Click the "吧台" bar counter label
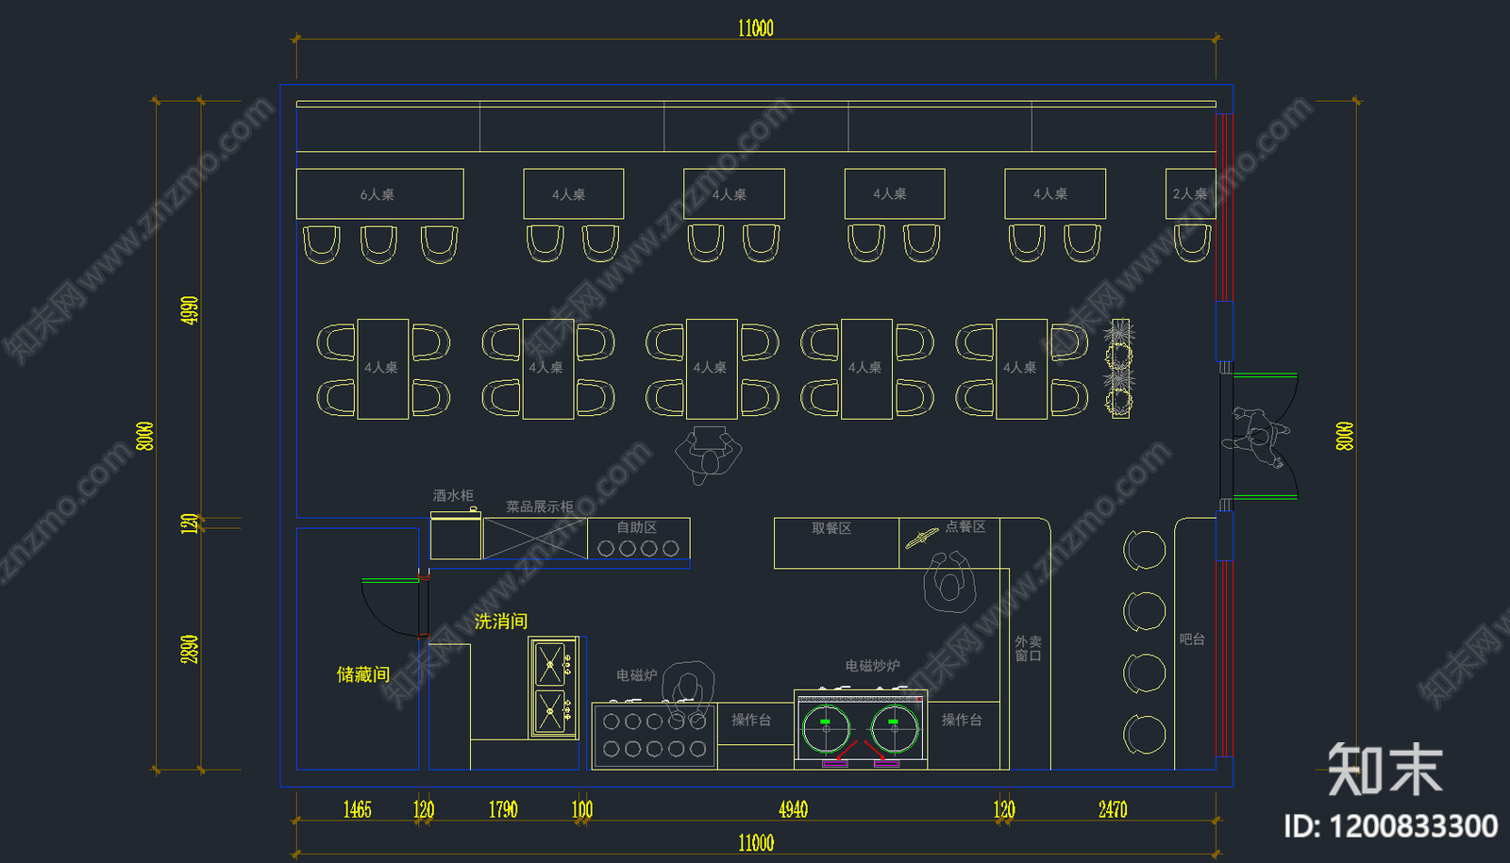This screenshot has width=1510, height=863. 1192,639
